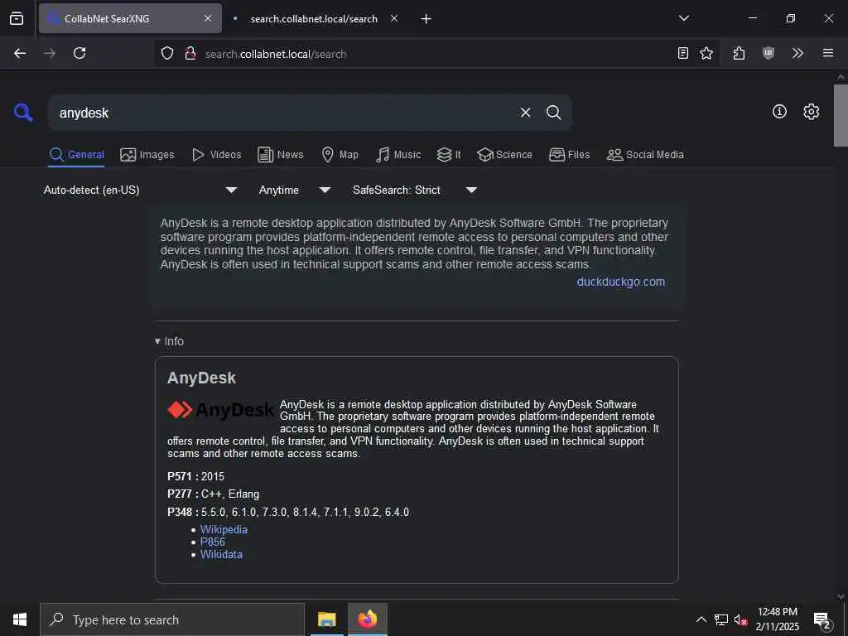
Task: Select the Files category
Action: (569, 155)
